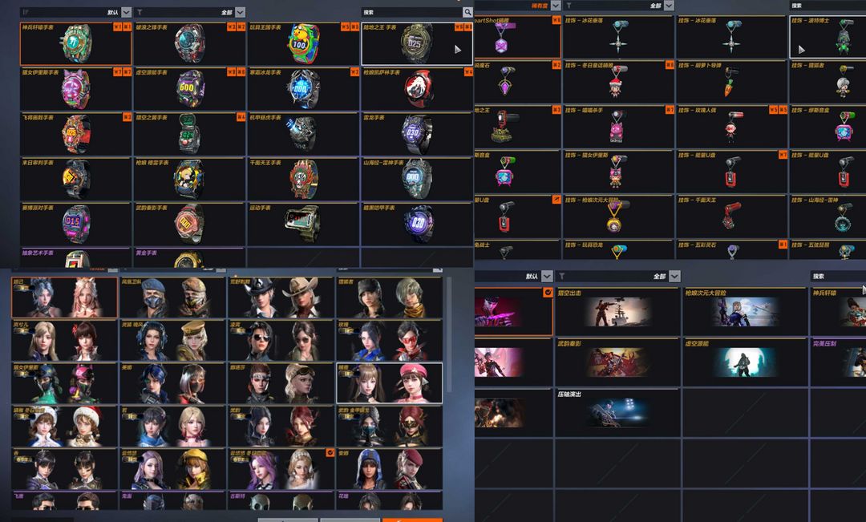Toggle the checkmark on the pink banner card

(548, 292)
